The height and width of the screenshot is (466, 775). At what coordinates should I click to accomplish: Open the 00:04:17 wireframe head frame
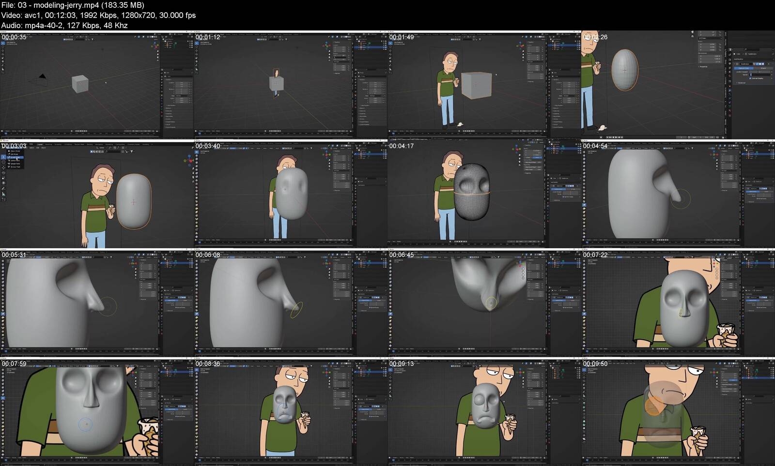point(484,195)
